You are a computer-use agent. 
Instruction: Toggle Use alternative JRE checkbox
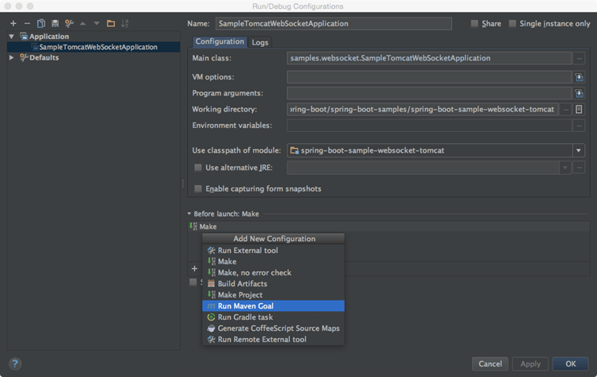pyautogui.click(x=198, y=167)
